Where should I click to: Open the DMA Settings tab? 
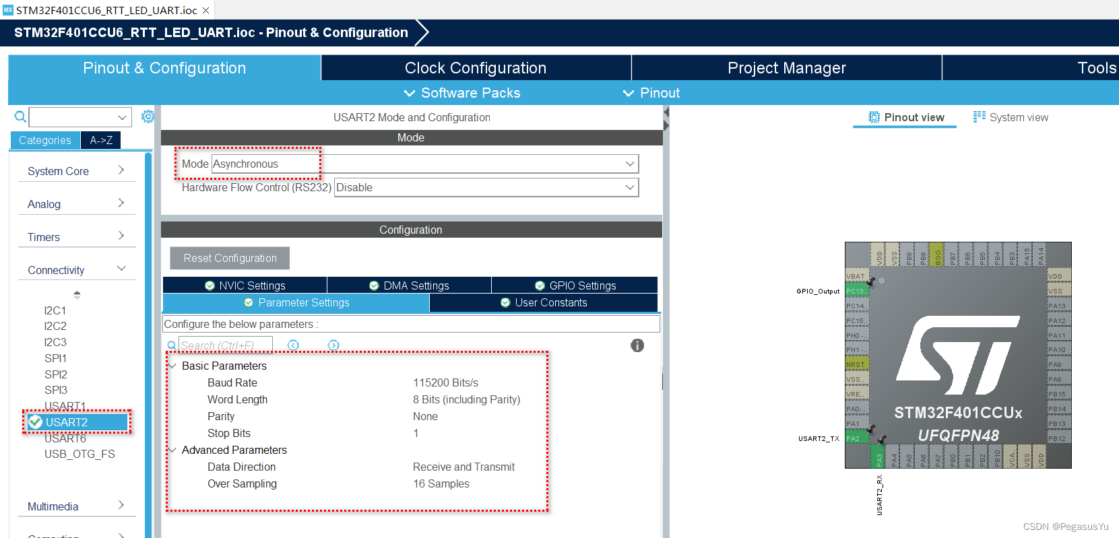tap(409, 285)
